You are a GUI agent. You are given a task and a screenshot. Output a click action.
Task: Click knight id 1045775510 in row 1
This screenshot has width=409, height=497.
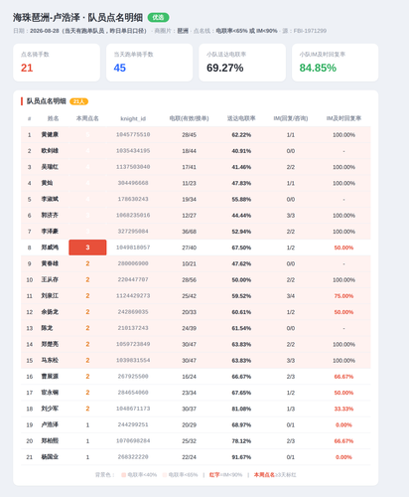click(x=133, y=134)
